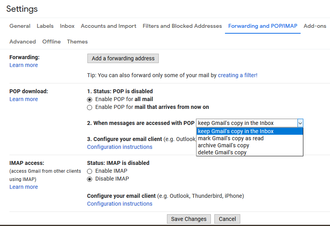Image resolution: width=330 pixels, height=226 pixels.
Task: Choose archive Gmail's copy option
Action: [250, 145]
